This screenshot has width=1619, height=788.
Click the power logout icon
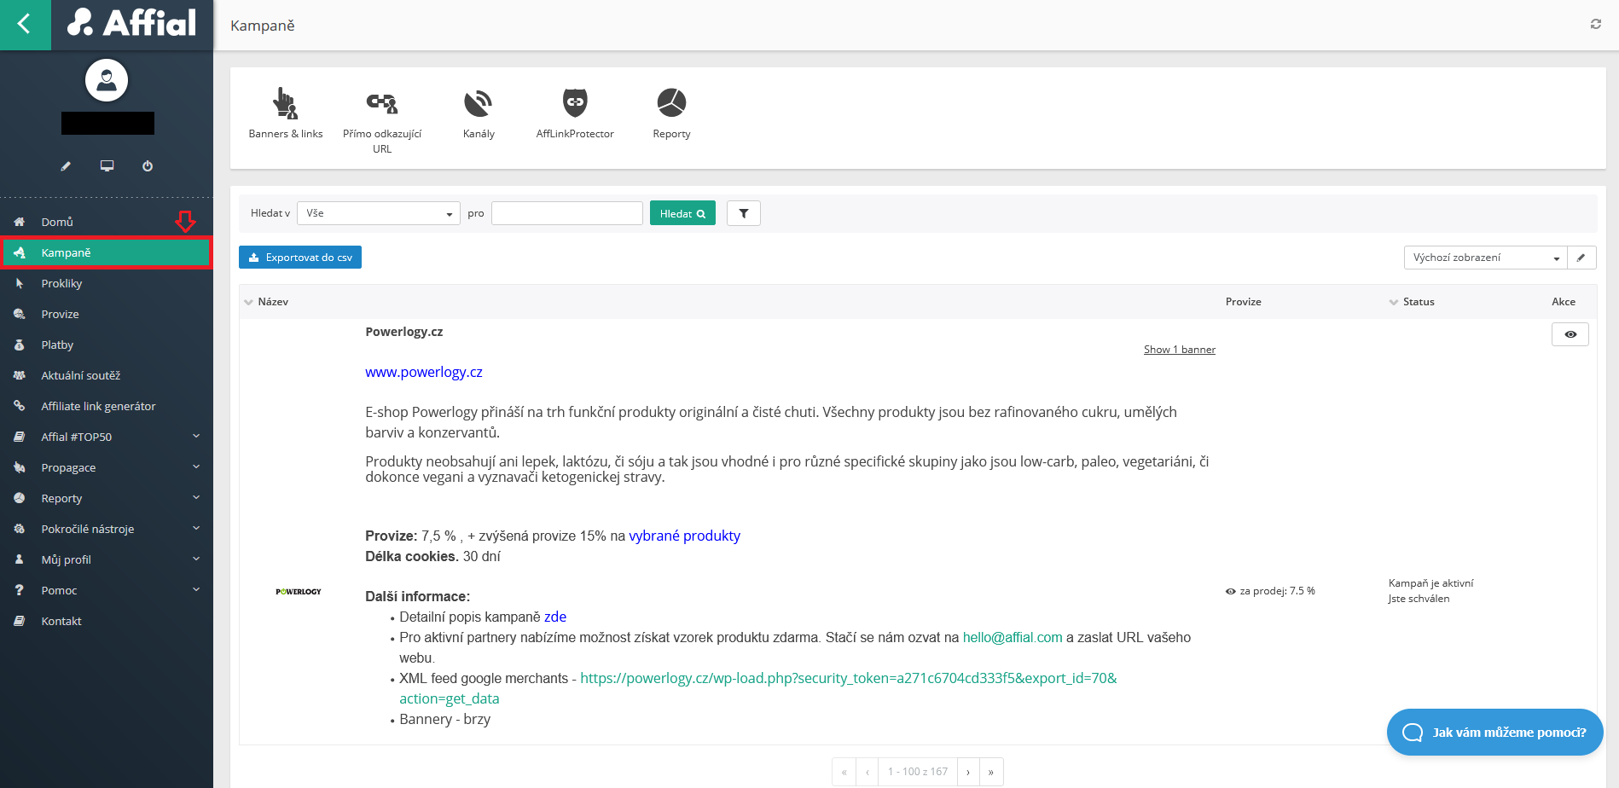(x=148, y=166)
